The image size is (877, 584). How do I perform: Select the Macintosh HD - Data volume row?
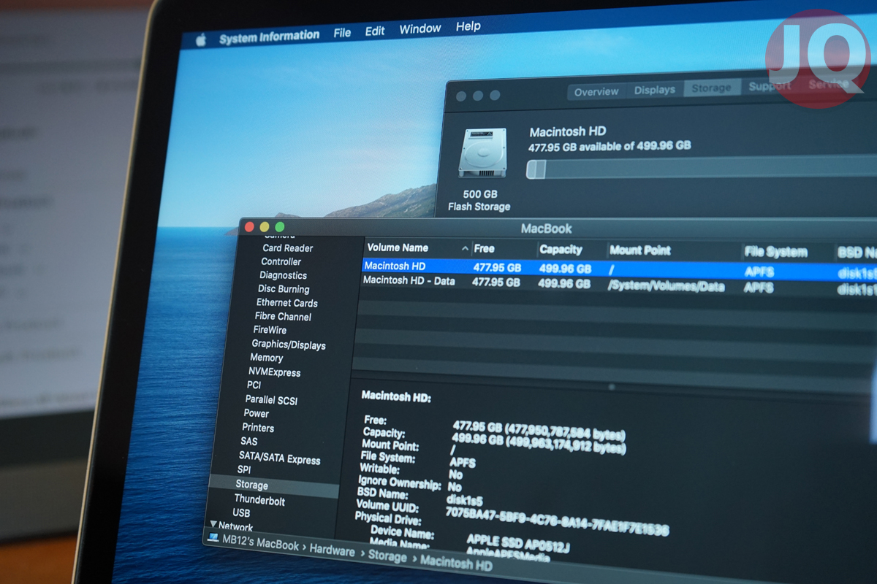pos(620,283)
